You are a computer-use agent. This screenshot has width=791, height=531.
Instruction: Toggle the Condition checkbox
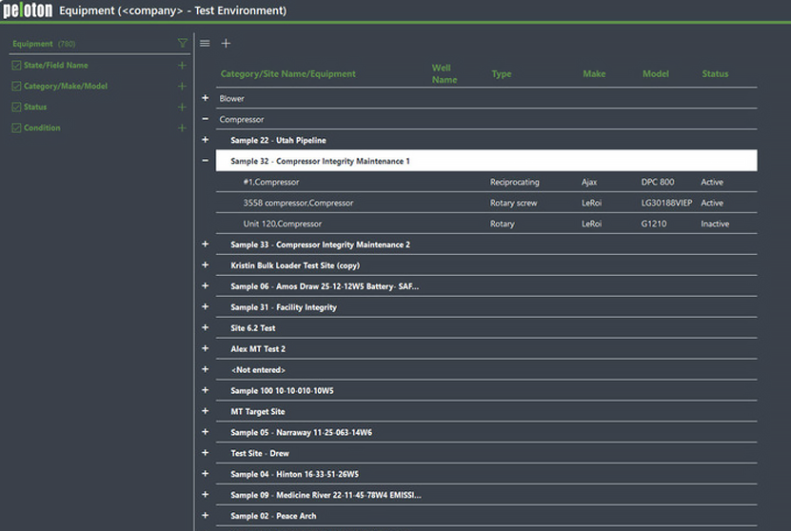click(x=16, y=128)
